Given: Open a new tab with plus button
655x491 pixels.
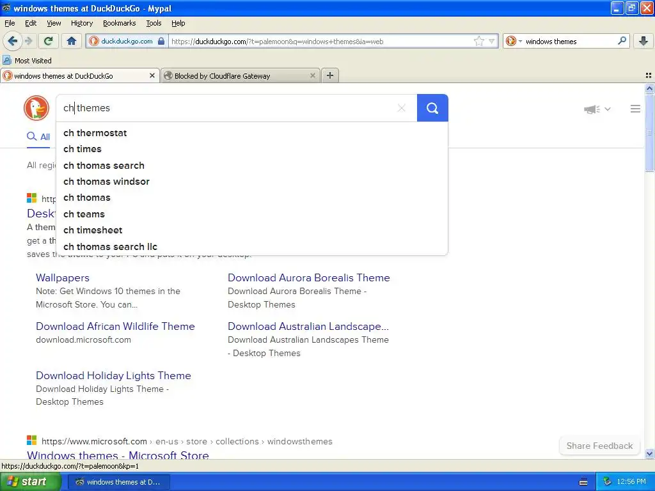Looking at the screenshot, I should (x=330, y=75).
